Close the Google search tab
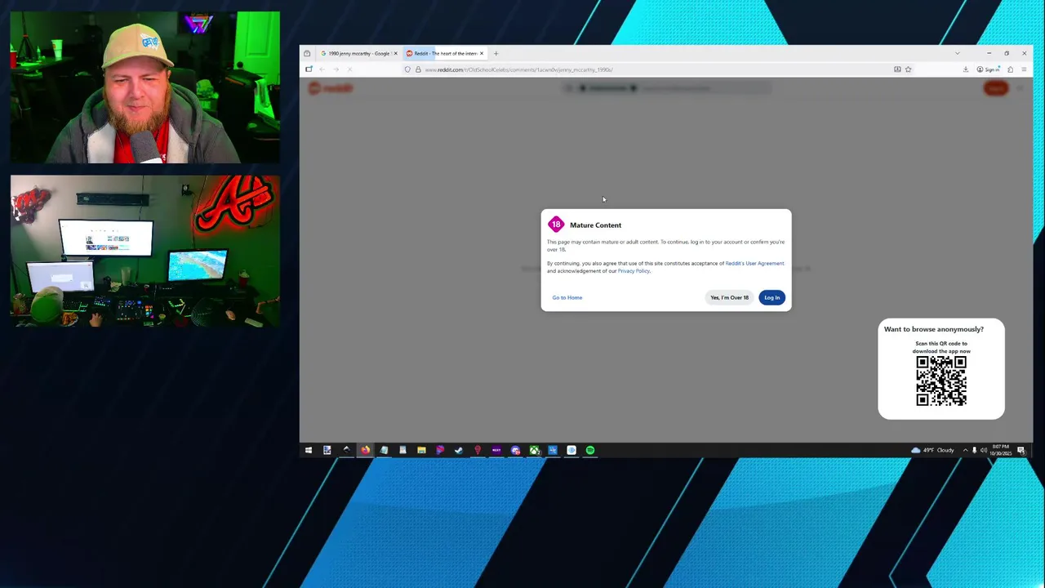Image resolution: width=1045 pixels, height=588 pixels. coord(395,53)
